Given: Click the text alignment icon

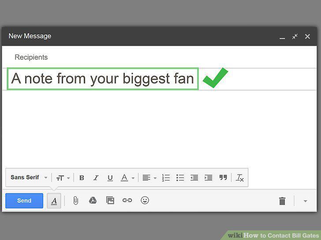Looking at the screenshot, I should pyautogui.click(x=146, y=178).
